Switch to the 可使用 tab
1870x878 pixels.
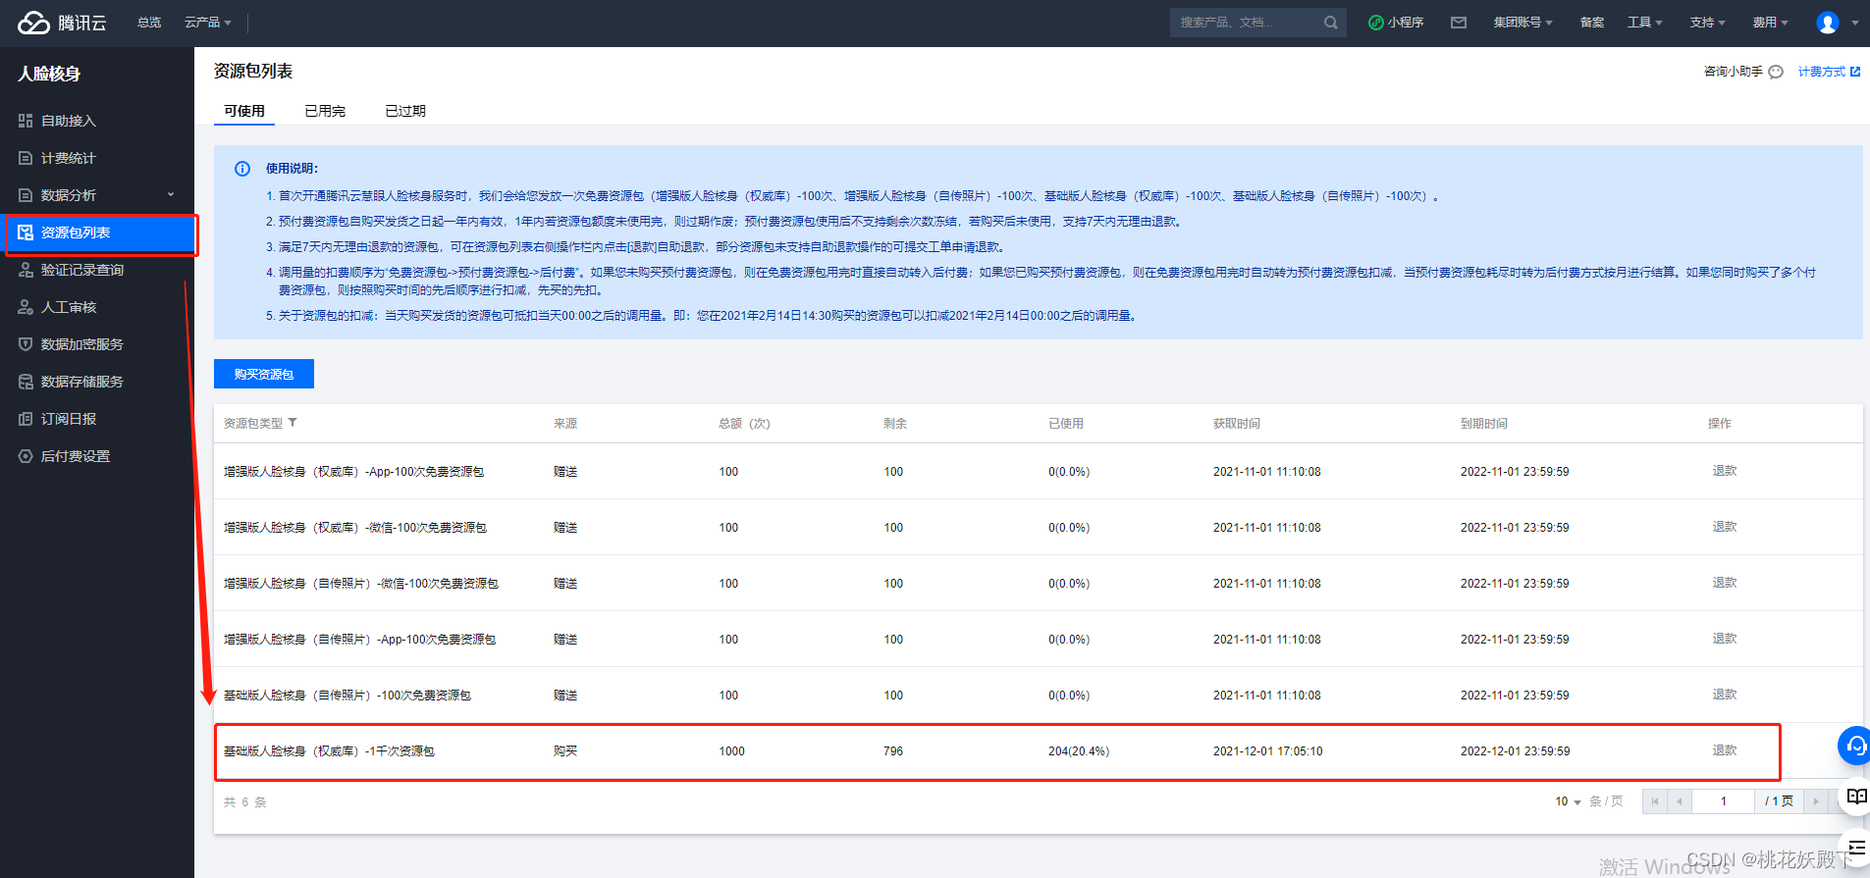[x=244, y=111]
